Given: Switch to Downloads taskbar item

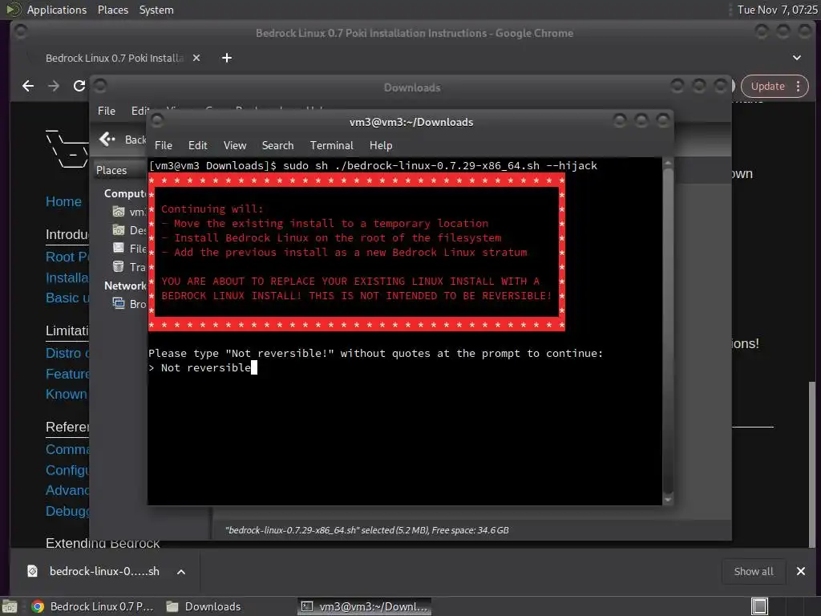Looking at the screenshot, I should click(x=204, y=606).
